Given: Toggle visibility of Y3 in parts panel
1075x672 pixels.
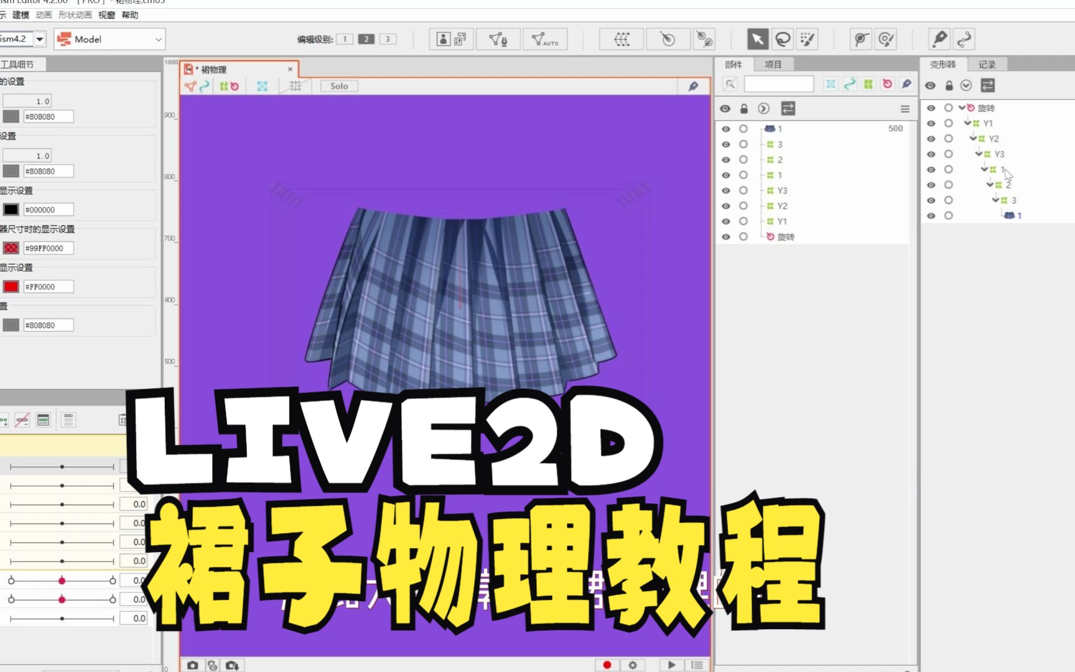Looking at the screenshot, I should point(726,190).
